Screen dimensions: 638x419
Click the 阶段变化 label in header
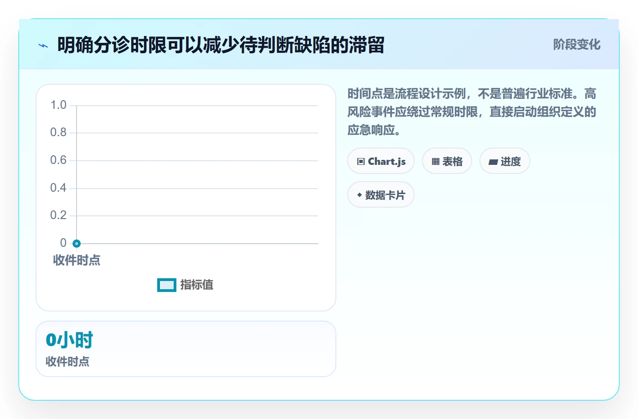[x=576, y=45]
